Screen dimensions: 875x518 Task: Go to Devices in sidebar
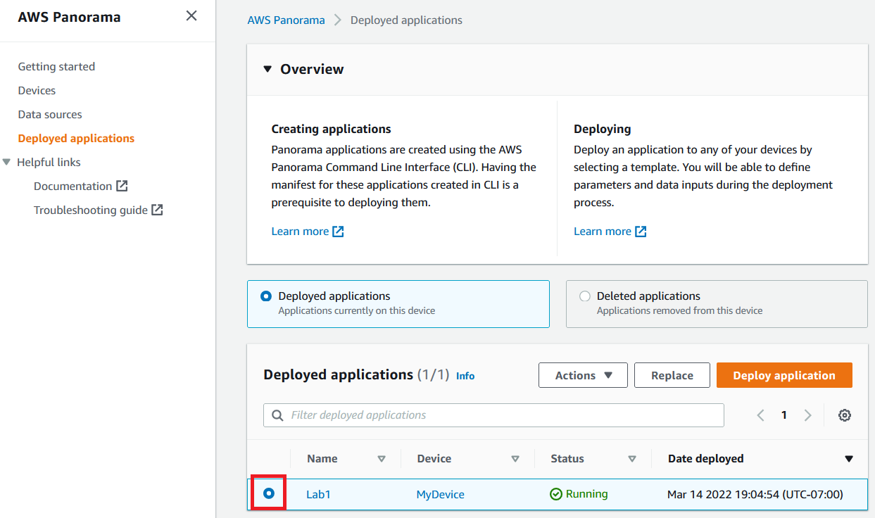pos(37,90)
